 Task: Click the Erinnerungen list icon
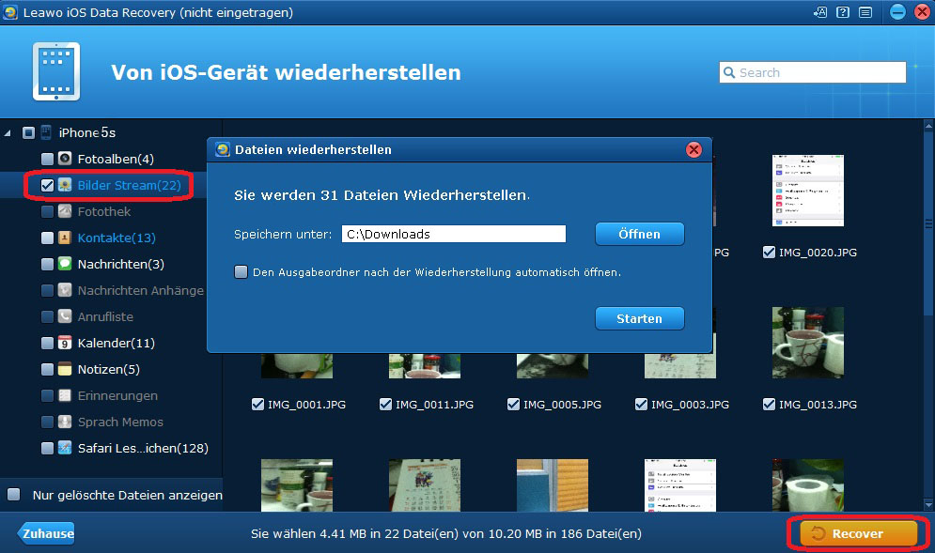[x=65, y=395]
